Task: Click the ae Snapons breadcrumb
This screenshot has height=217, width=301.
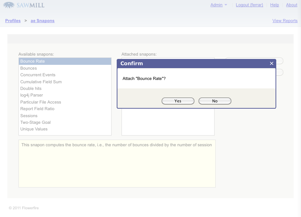Action: [x=42, y=21]
